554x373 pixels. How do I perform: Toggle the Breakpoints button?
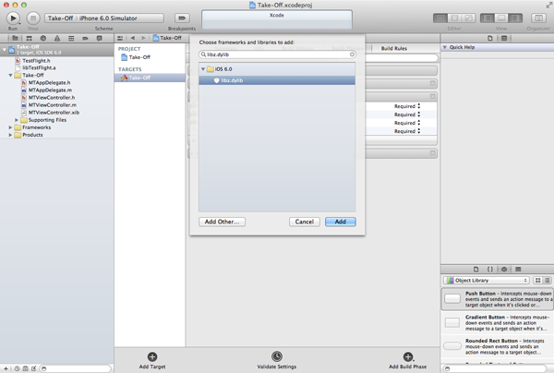[x=182, y=18]
